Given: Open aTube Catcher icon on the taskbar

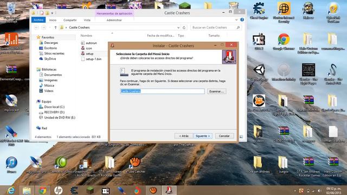Looking at the screenshot, I should [153, 190].
